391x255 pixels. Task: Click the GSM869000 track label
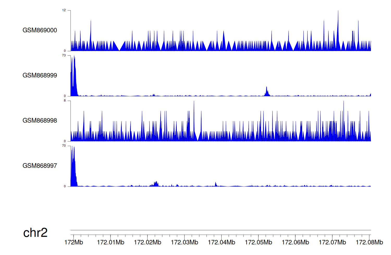[x=40, y=30]
